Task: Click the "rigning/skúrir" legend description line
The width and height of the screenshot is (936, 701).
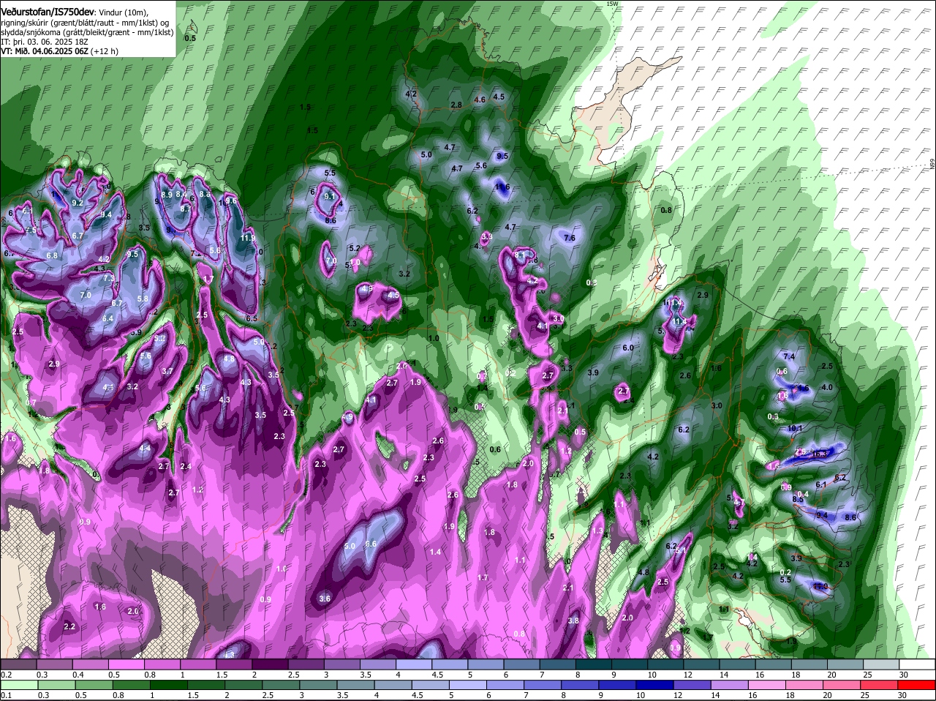Action: click(84, 23)
